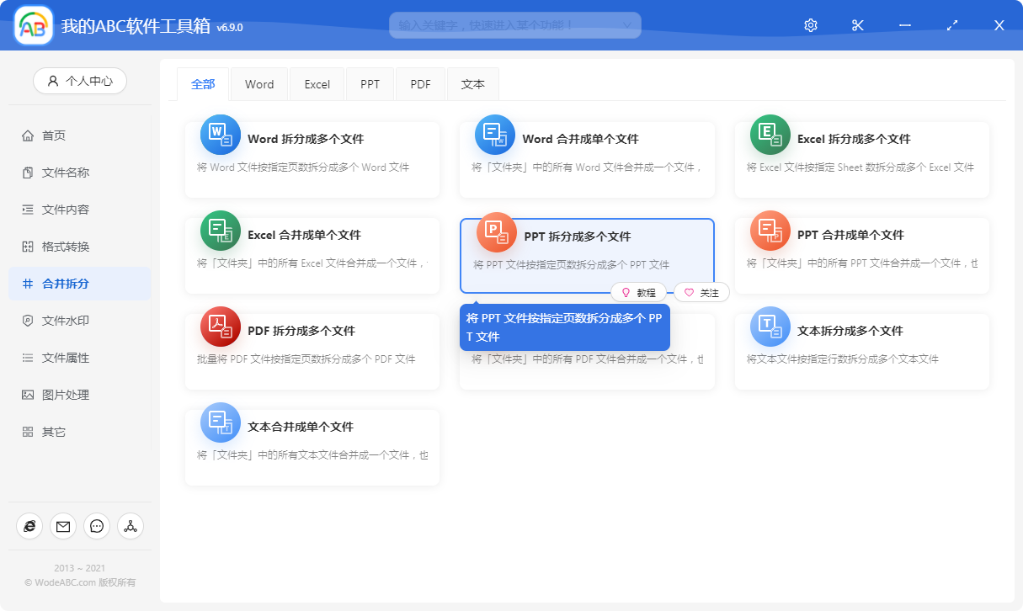
Task: Switch to the PPT tab
Action: pyautogui.click(x=370, y=83)
